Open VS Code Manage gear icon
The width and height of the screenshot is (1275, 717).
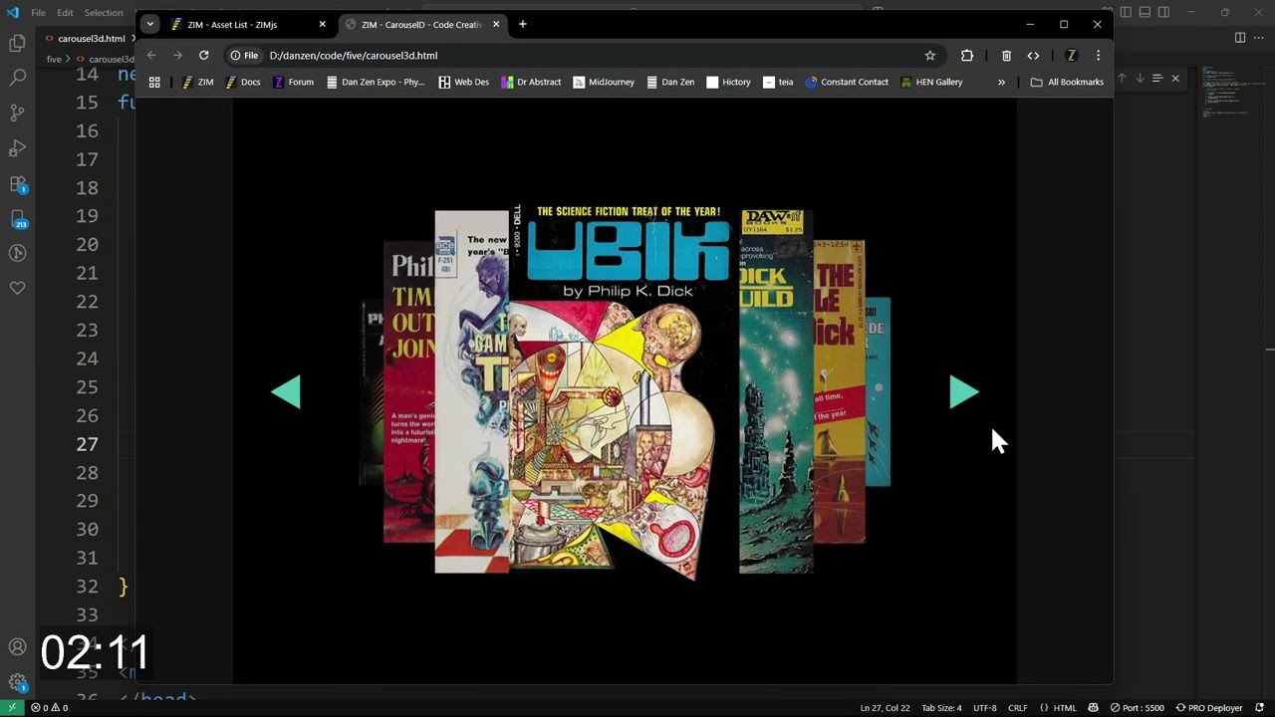pos(17,682)
